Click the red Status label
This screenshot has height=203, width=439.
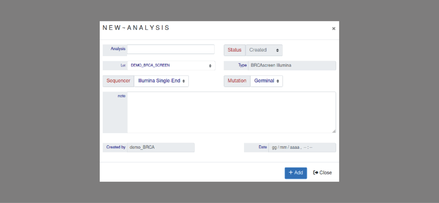tap(234, 50)
